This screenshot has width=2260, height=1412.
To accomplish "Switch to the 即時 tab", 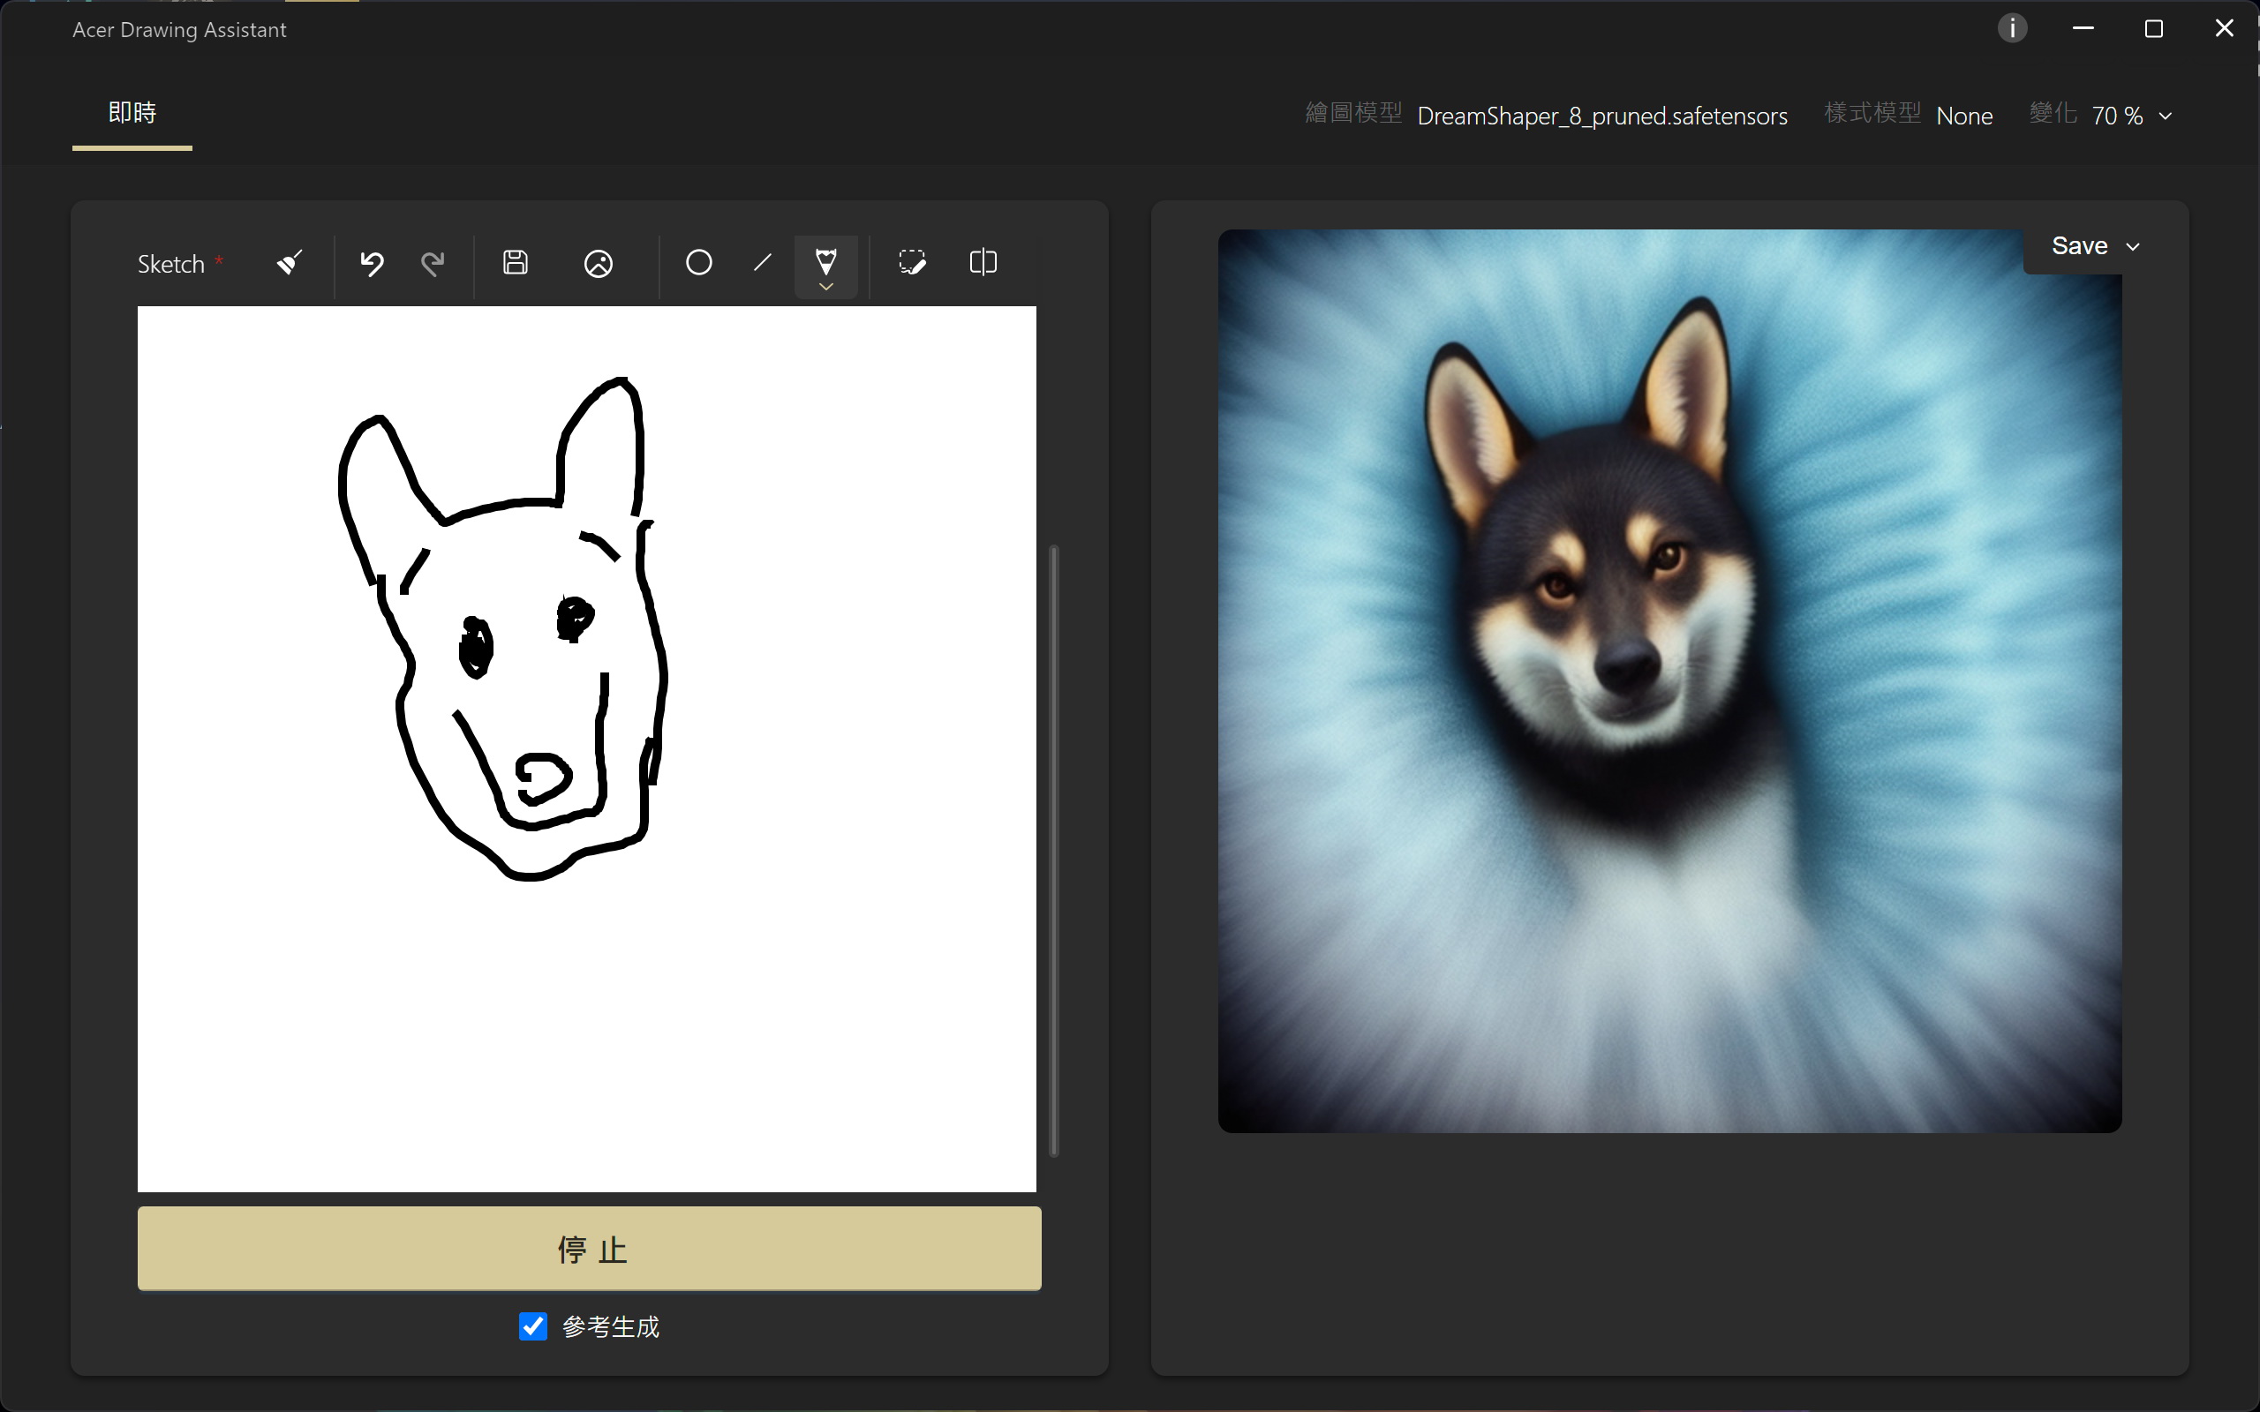I will 132,114.
